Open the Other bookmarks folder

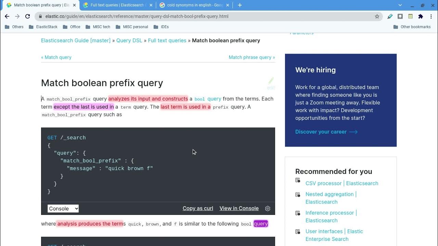412,27
